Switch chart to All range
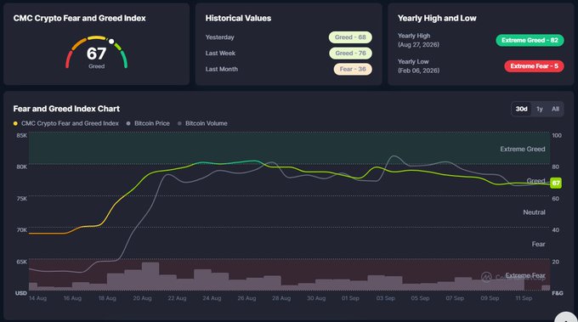Viewport: 578px width, 322px height. point(555,109)
